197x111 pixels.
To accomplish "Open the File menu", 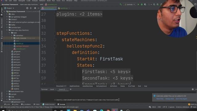I will coord(6,1).
